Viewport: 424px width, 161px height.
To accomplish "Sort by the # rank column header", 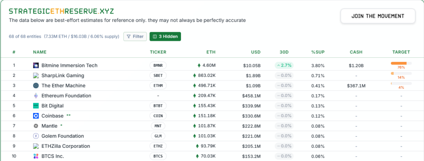I will [x=14, y=52].
